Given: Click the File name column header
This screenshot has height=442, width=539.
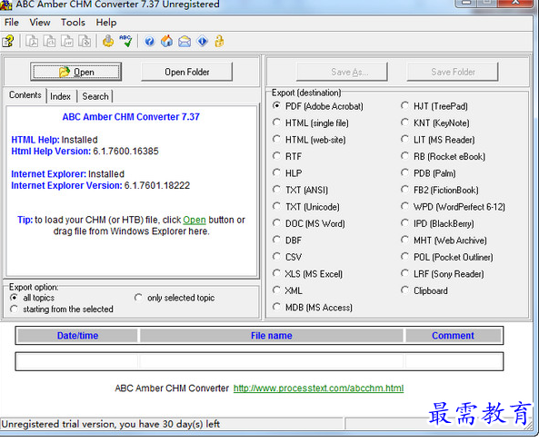Looking at the screenshot, I should point(271,335).
